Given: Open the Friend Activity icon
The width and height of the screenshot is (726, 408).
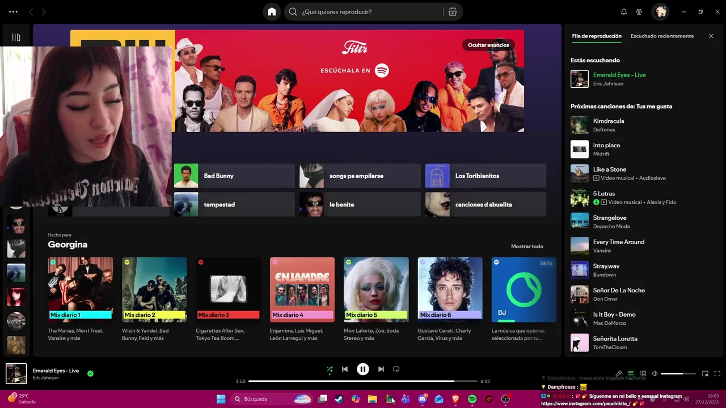Looking at the screenshot, I should (x=639, y=11).
